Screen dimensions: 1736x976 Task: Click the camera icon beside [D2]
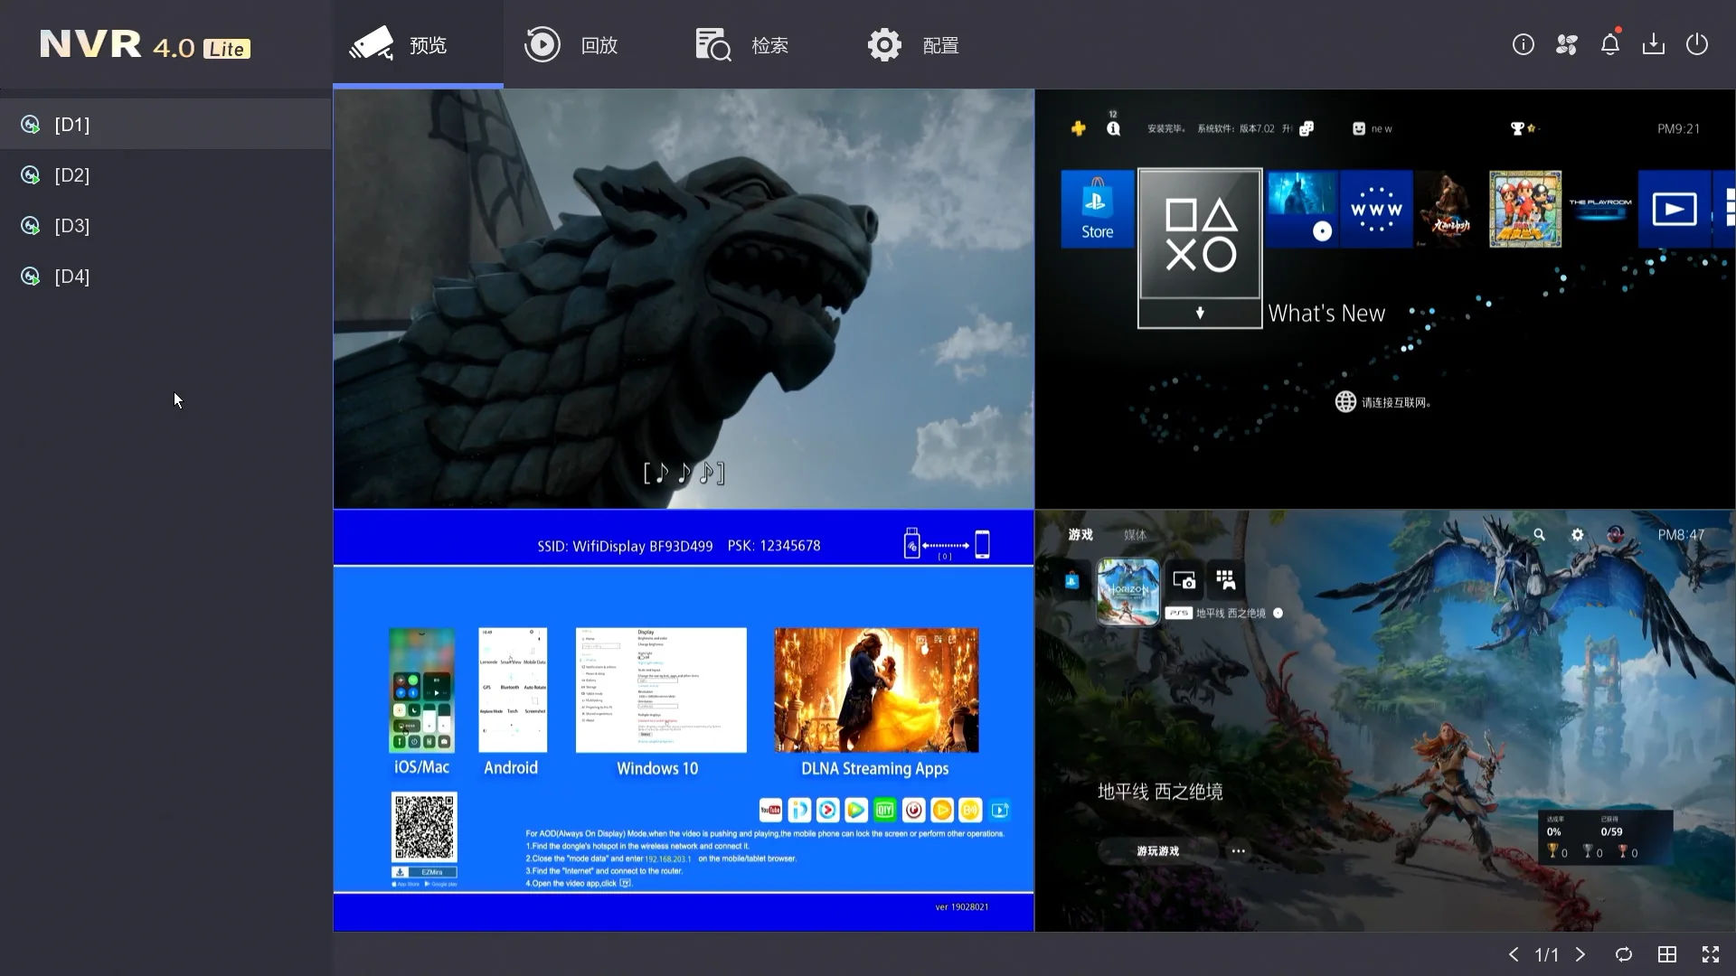[31, 175]
